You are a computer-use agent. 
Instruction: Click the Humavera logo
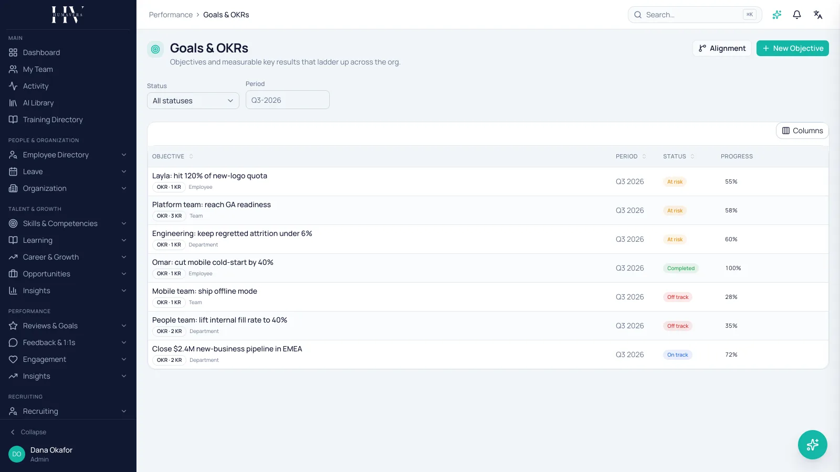pos(68,15)
